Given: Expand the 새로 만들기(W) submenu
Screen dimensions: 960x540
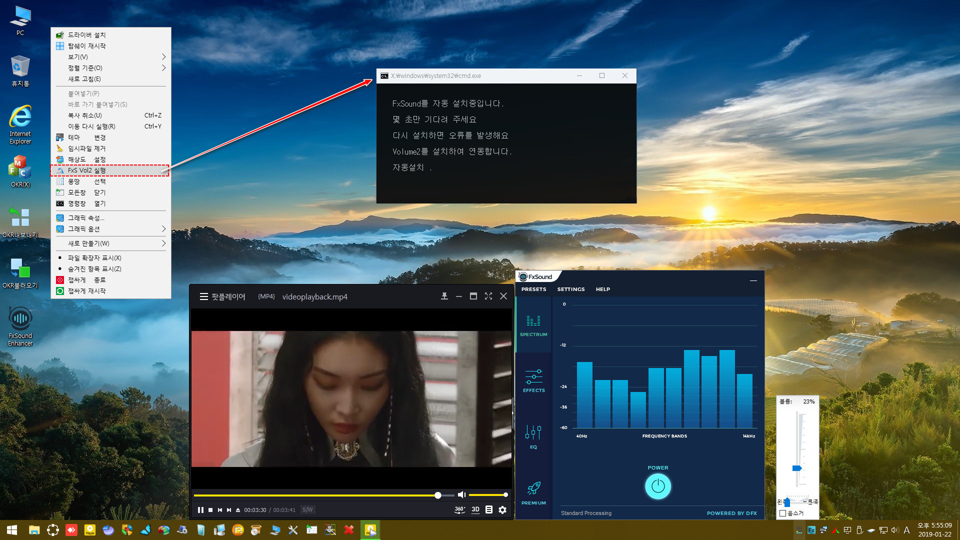Looking at the screenshot, I should (111, 243).
